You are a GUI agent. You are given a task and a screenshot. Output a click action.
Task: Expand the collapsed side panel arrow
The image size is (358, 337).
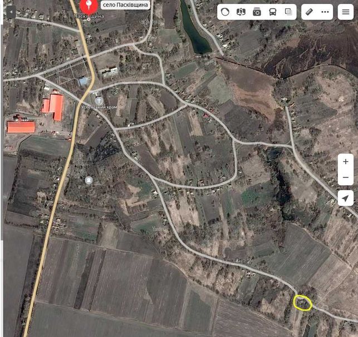pyautogui.click(x=11, y=12)
